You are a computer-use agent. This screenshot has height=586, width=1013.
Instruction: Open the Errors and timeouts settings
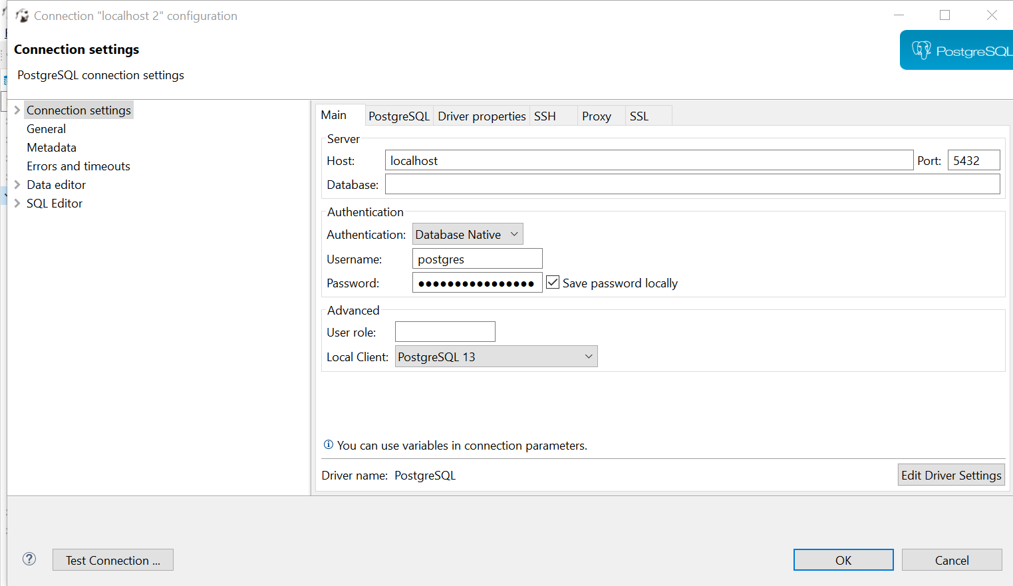(x=78, y=166)
